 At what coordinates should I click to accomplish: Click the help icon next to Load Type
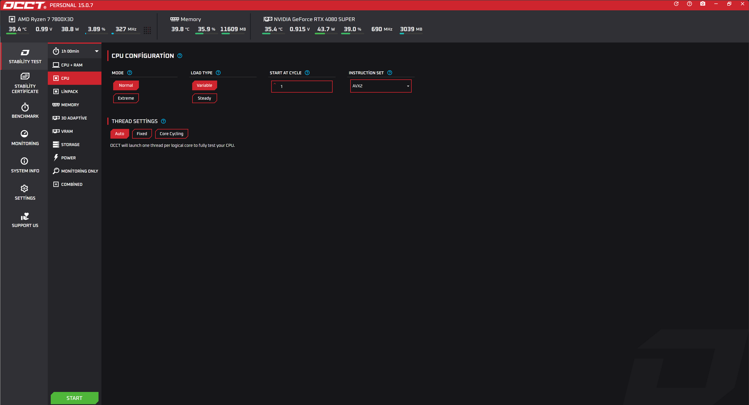218,73
